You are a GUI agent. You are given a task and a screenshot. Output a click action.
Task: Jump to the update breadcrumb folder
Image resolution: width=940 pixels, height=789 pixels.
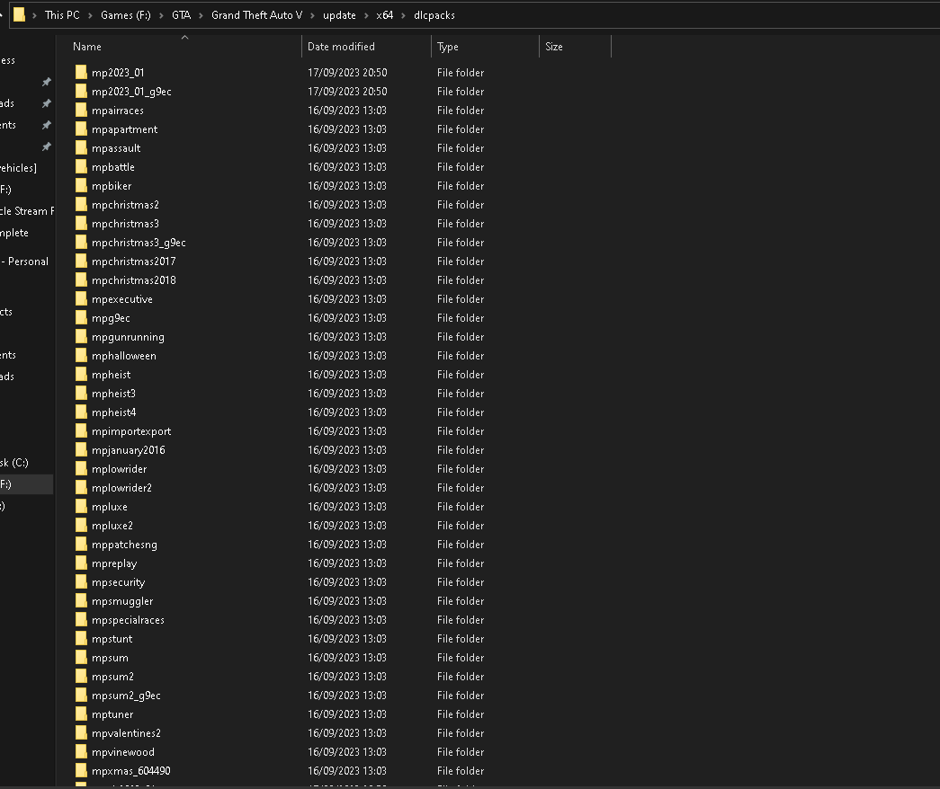[x=339, y=15]
